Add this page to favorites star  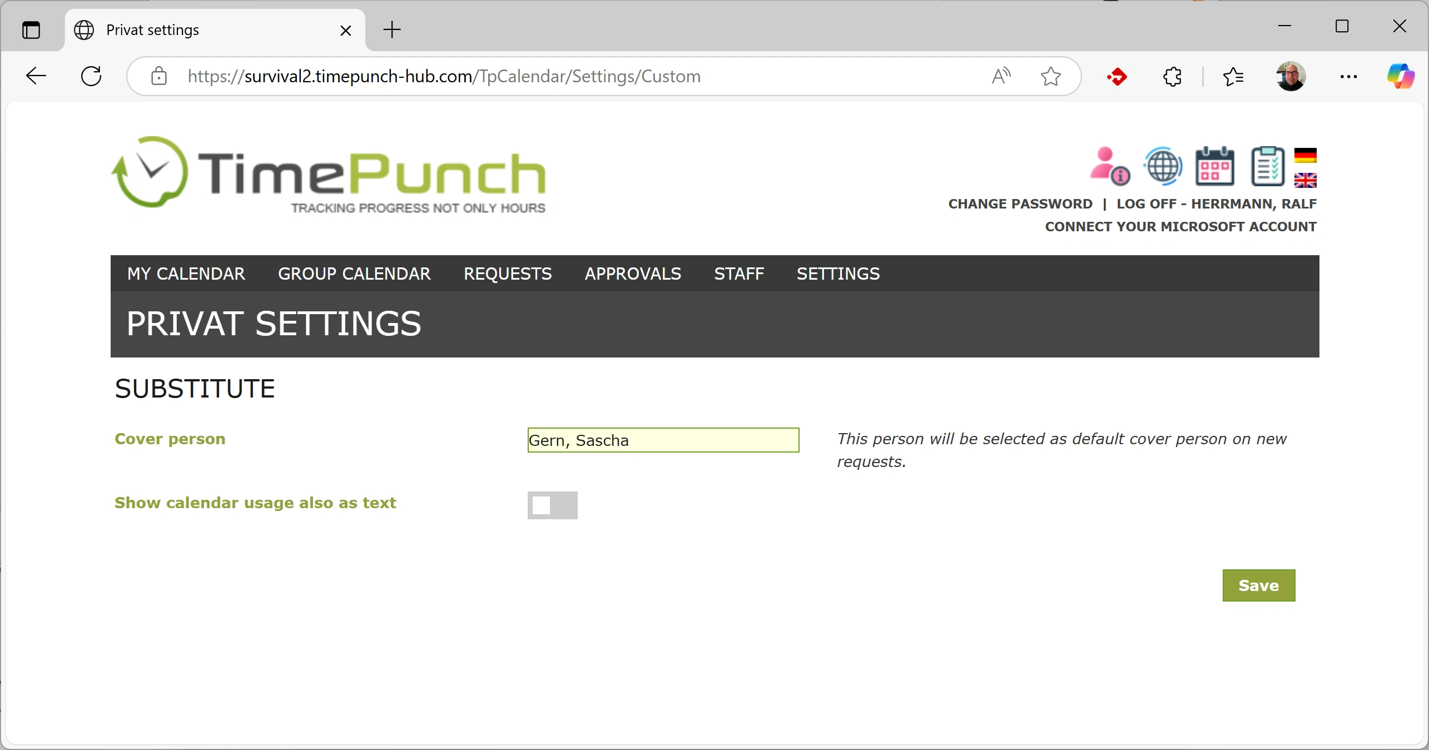coord(1050,76)
